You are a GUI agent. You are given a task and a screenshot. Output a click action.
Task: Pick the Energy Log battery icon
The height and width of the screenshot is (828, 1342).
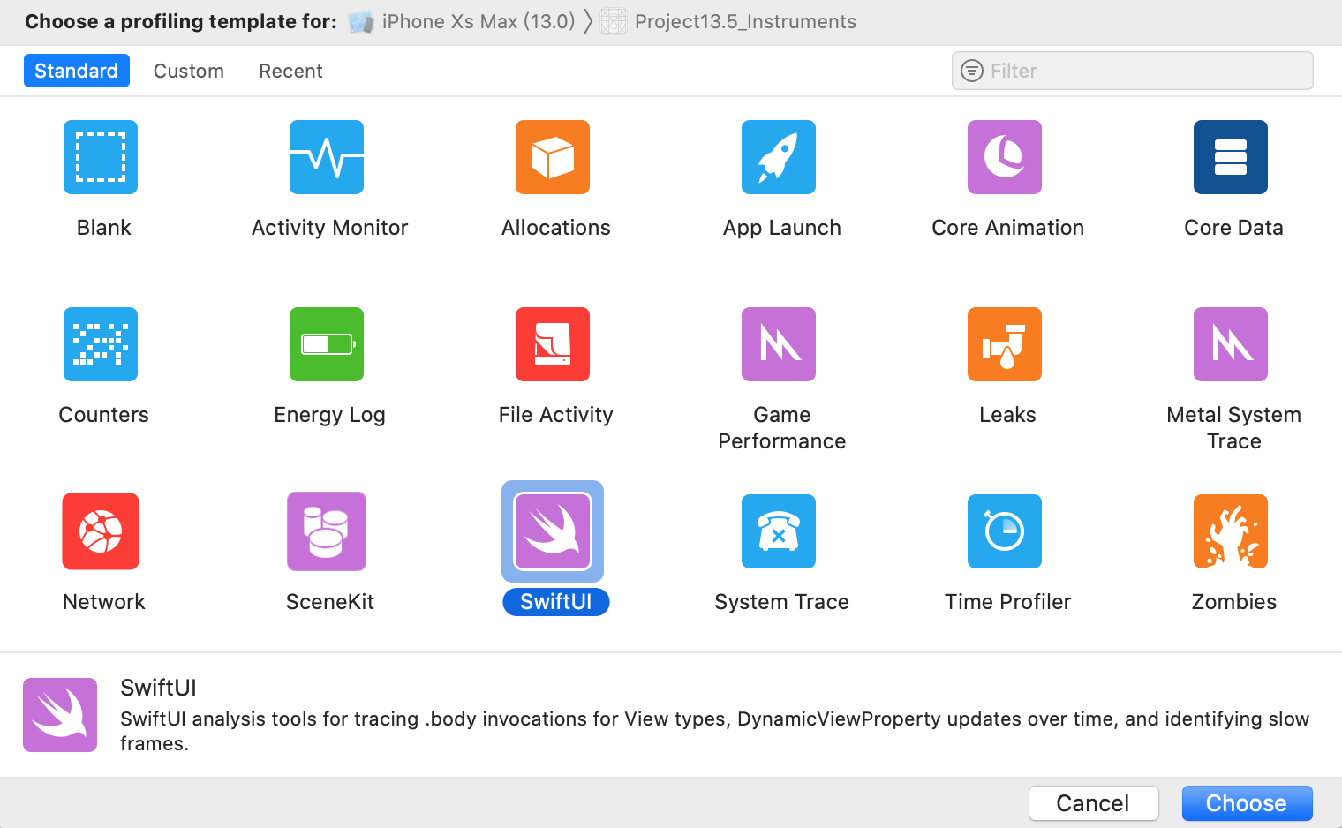327,344
